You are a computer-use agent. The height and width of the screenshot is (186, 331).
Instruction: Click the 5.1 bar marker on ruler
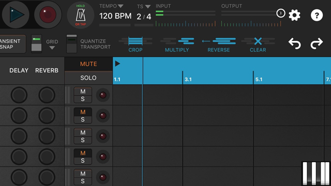coord(259,80)
